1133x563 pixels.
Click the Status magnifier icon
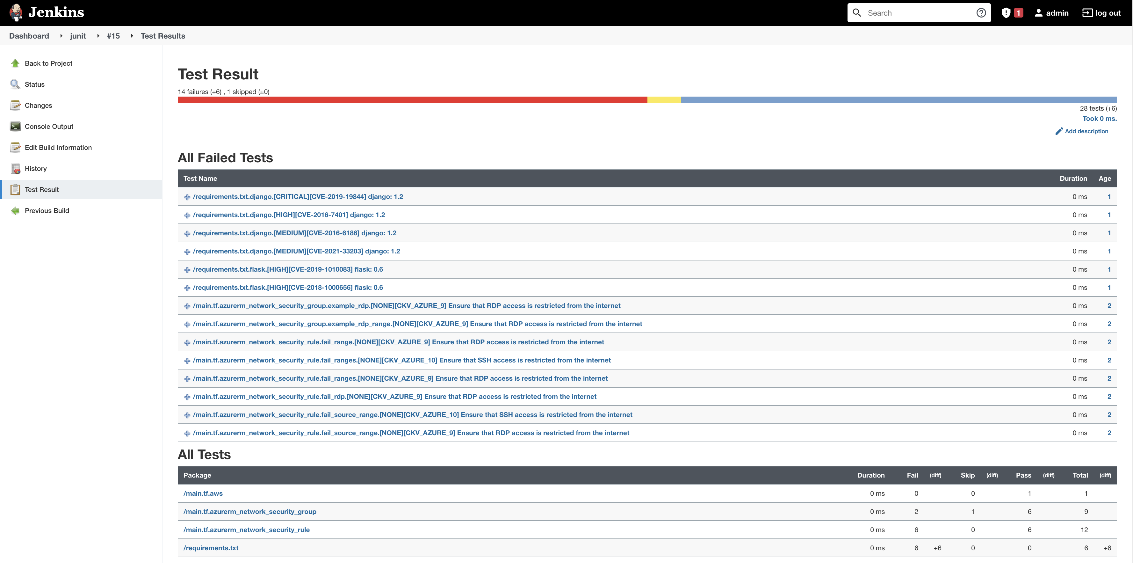[15, 84]
